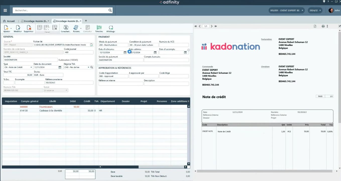Go to next page in document viewer
The image size is (341, 181).
(212, 26)
